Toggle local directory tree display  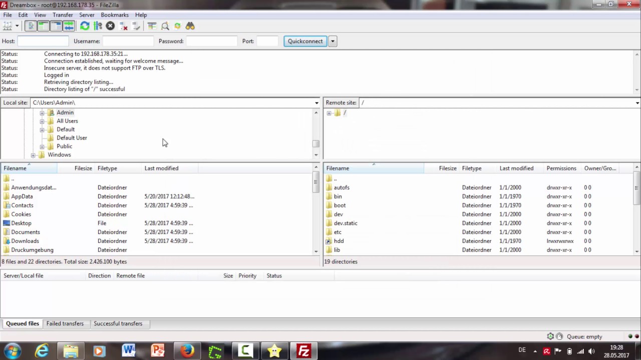(x=43, y=26)
